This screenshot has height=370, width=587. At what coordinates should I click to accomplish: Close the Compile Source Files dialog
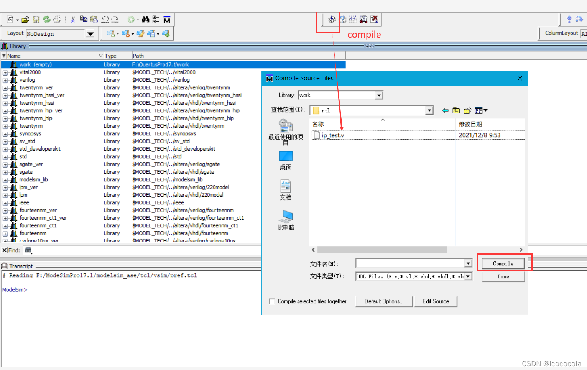[520, 78]
